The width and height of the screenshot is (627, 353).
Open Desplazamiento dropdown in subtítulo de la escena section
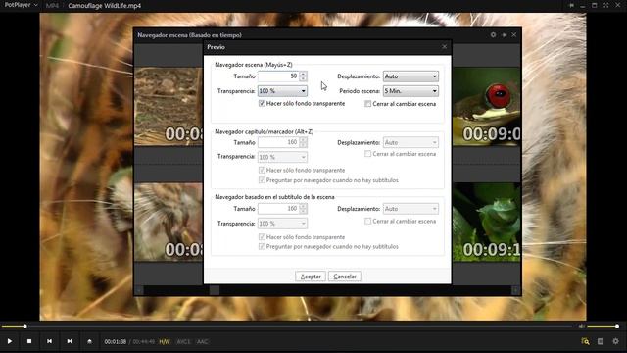coord(410,209)
